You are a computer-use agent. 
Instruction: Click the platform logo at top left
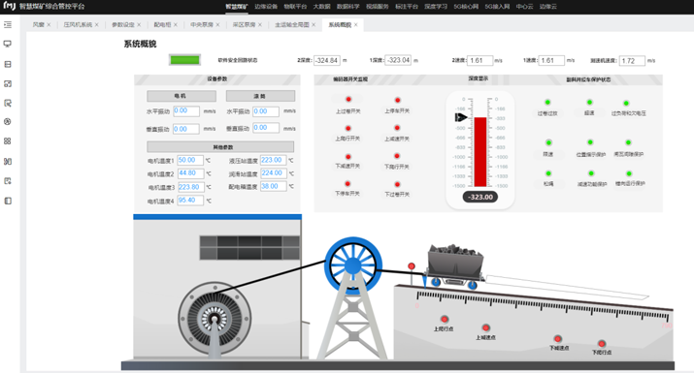coord(10,6)
